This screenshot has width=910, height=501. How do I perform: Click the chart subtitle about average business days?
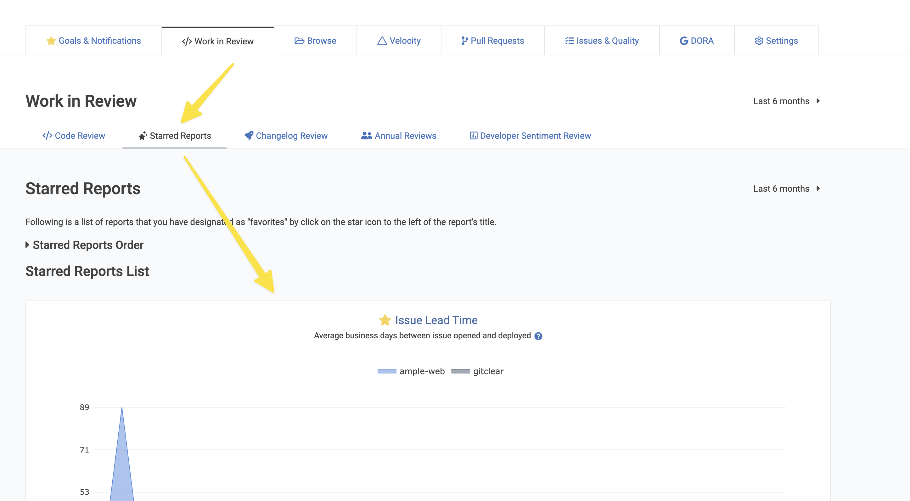pyautogui.click(x=422, y=336)
